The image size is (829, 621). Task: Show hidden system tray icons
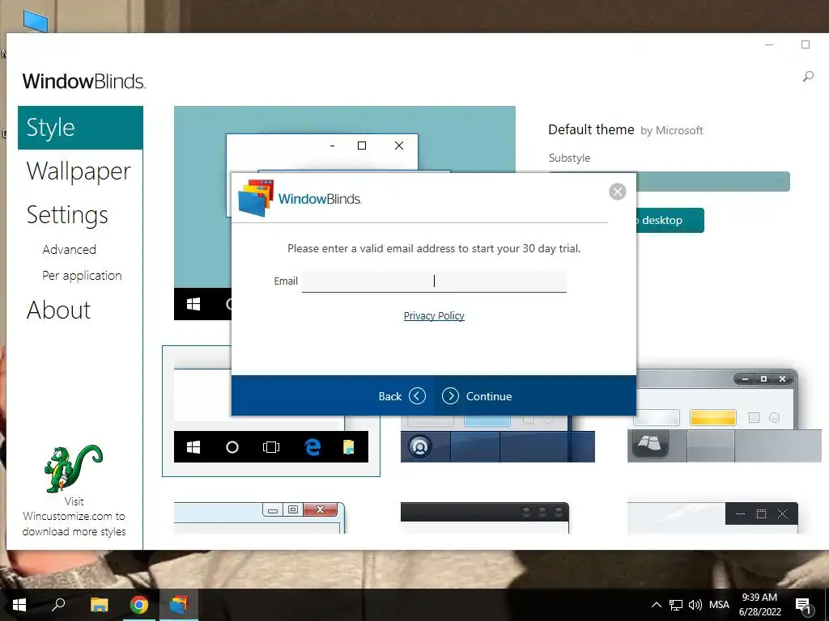pyautogui.click(x=656, y=605)
